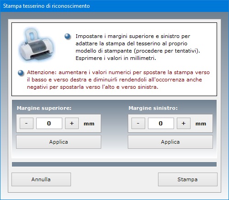229x200 pixels.
Task: Click the red "Attenzione" warning text
Action: [x=118, y=80]
